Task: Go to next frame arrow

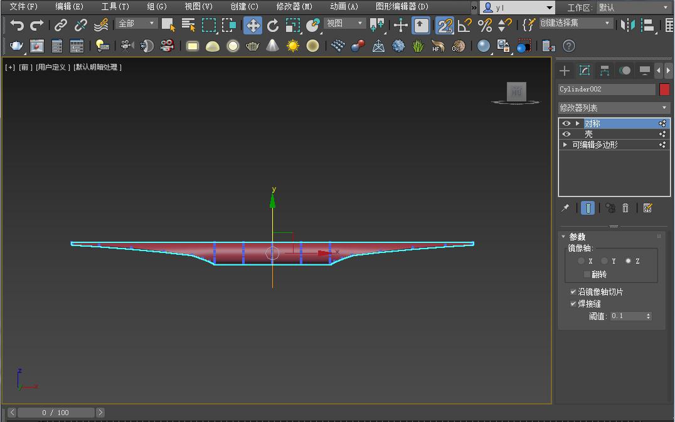Action: tap(100, 413)
